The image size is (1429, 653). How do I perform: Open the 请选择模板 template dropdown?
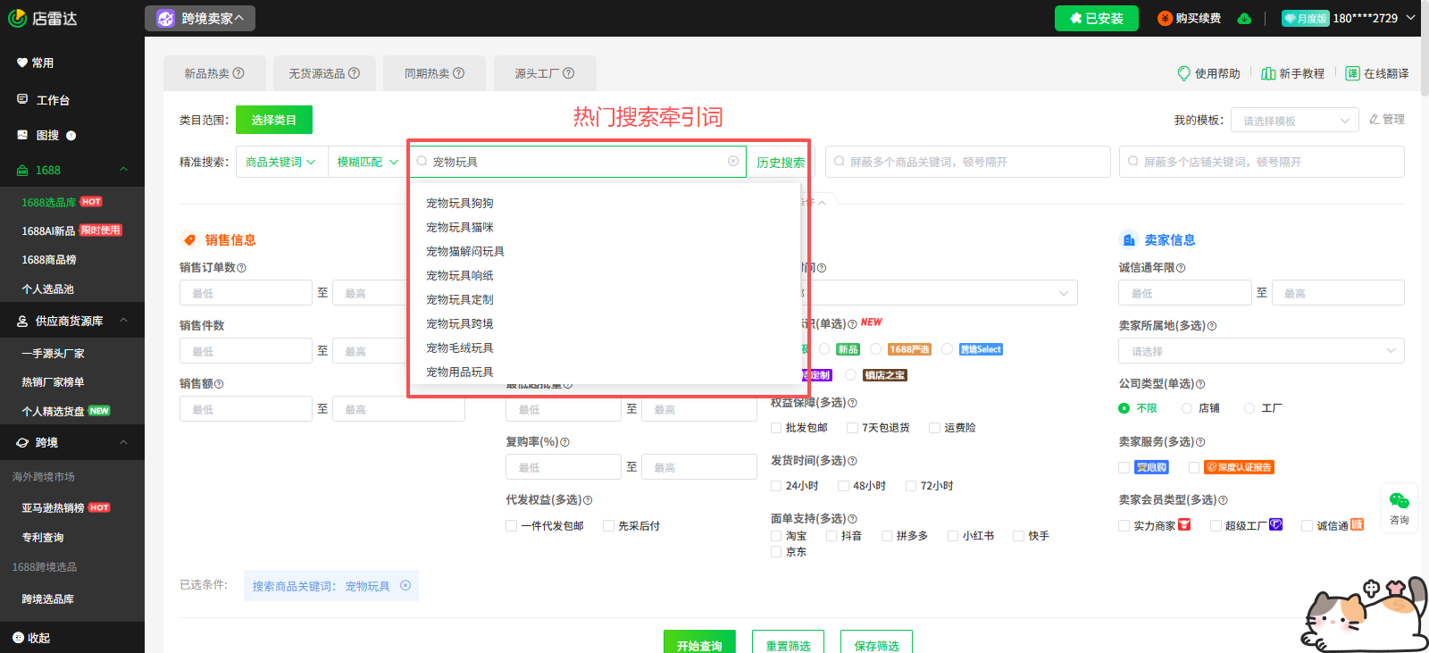click(x=1295, y=121)
